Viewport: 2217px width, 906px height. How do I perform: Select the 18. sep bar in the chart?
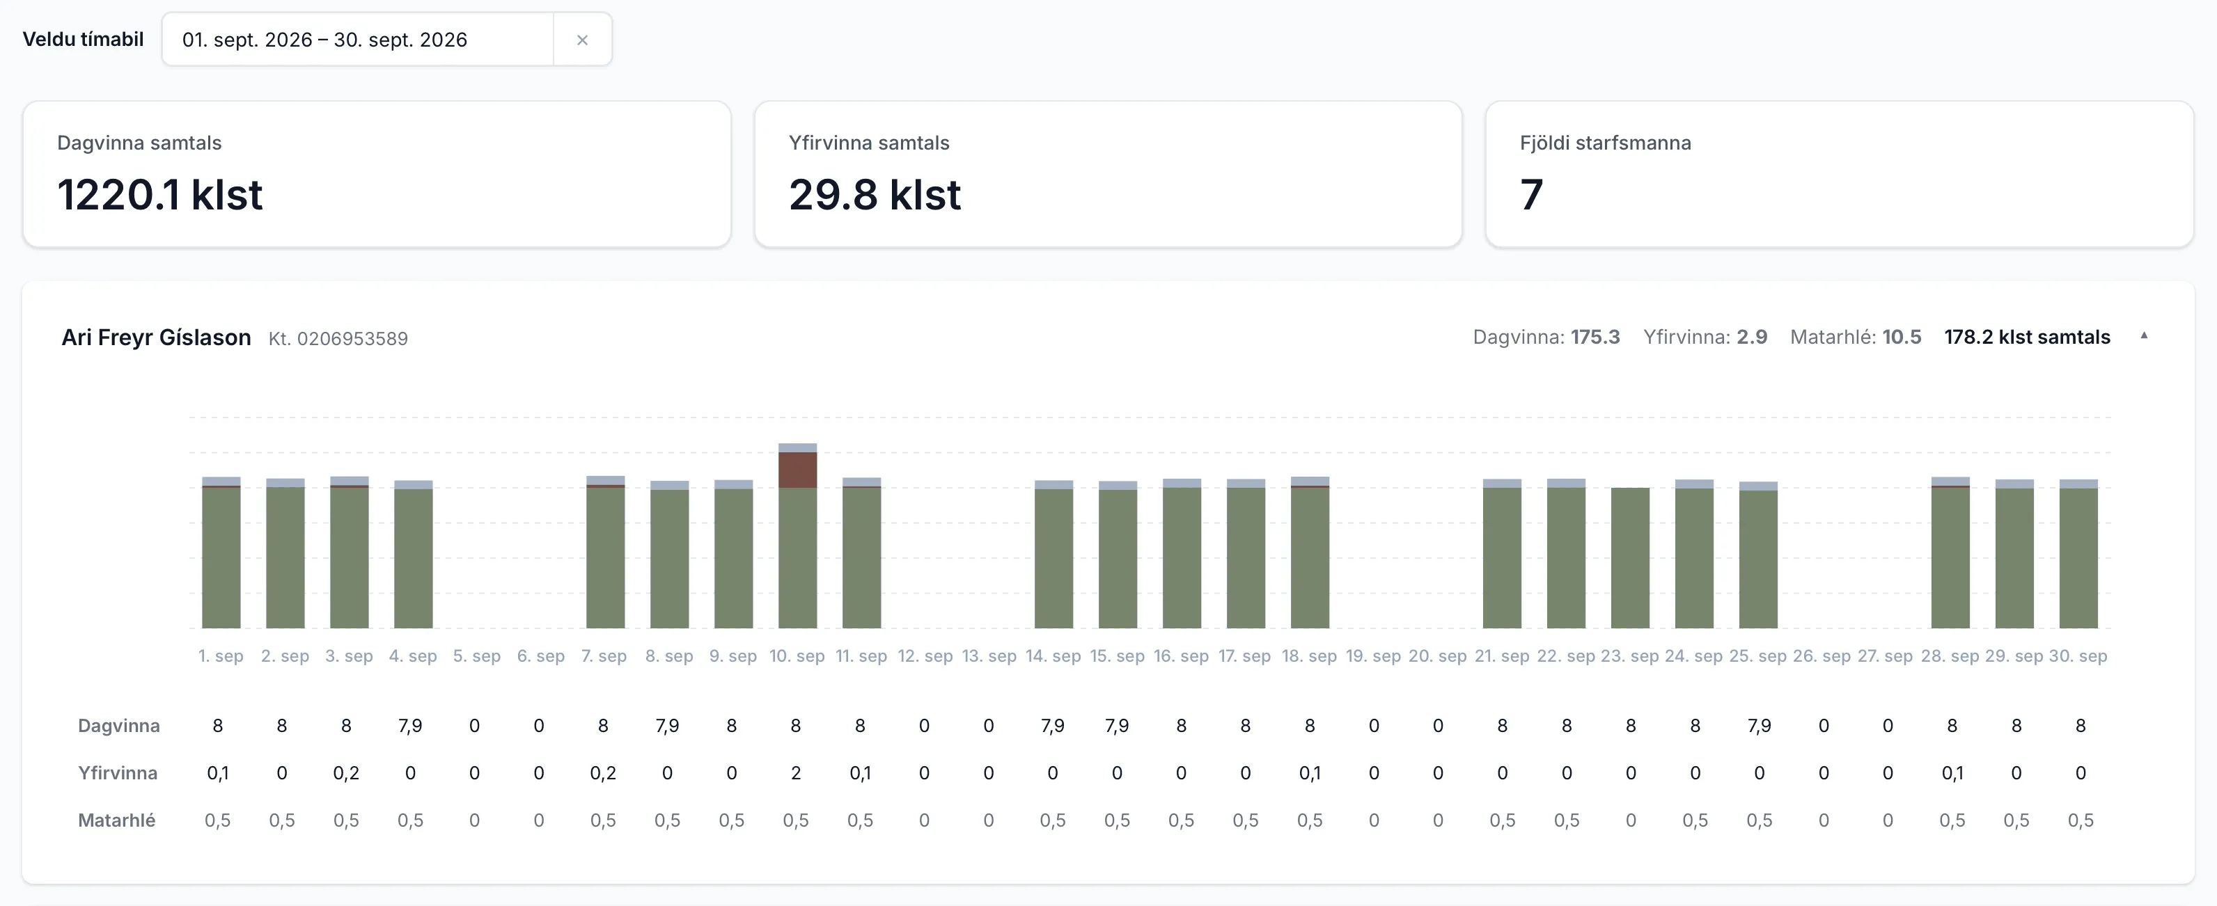pyautogui.click(x=1310, y=553)
